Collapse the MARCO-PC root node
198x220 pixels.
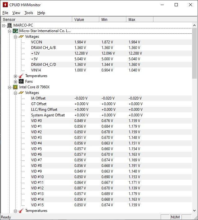(3, 26)
